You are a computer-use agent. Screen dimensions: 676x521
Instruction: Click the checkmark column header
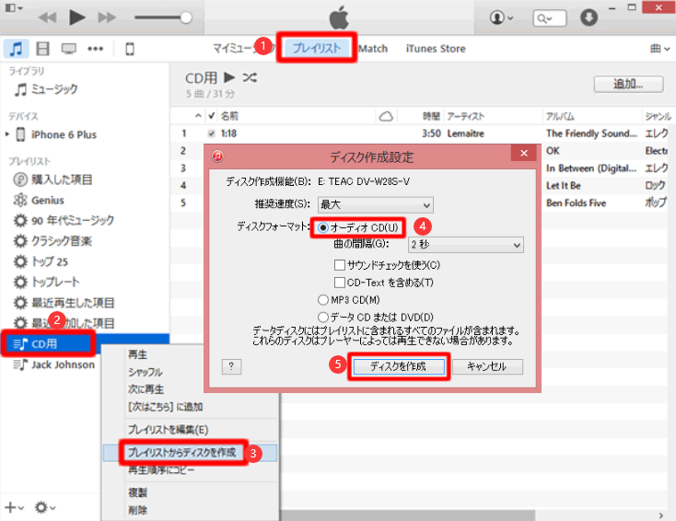point(211,115)
